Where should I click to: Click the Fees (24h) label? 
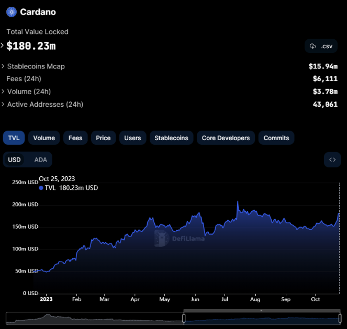click(24, 78)
